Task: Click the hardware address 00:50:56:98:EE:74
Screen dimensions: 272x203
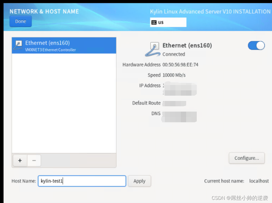Action: pos(181,65)
